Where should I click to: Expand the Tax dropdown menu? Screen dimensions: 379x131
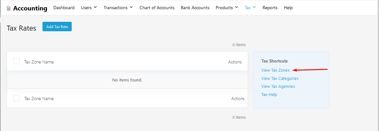click(250, 8)
